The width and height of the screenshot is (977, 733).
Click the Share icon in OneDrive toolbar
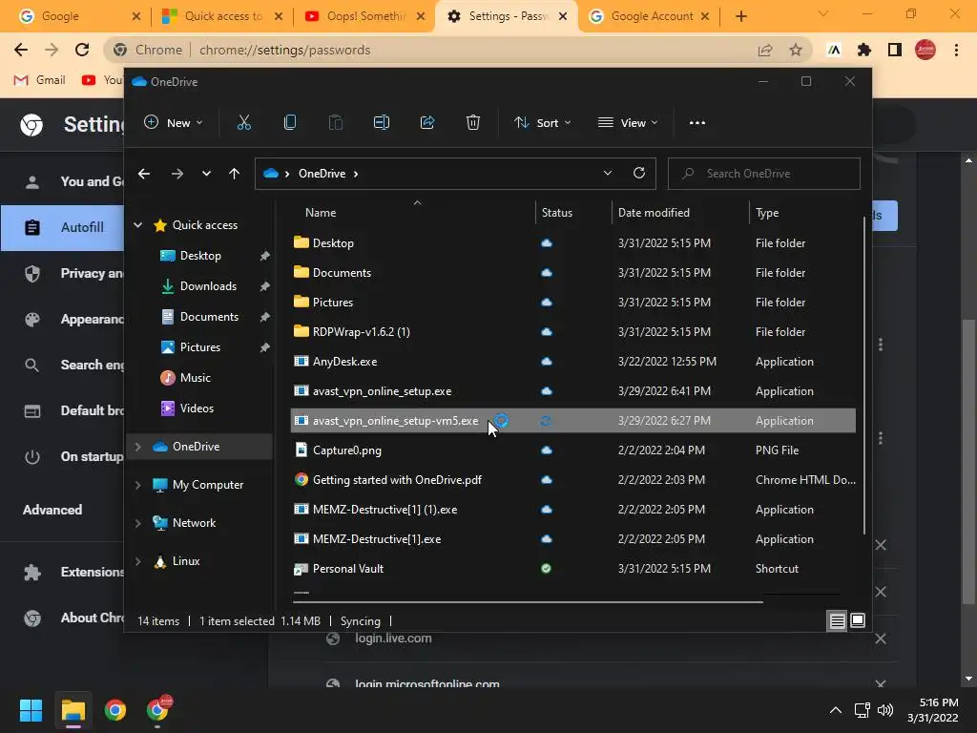[x=427, y=123]
